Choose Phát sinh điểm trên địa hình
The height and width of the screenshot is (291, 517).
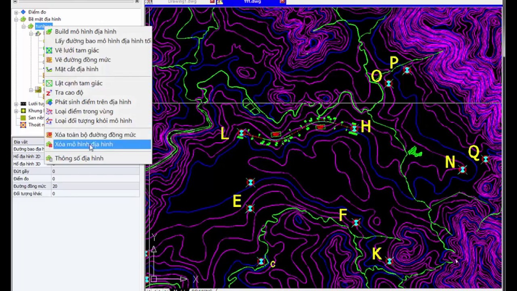pyautogui.click(x=98, y=102)
